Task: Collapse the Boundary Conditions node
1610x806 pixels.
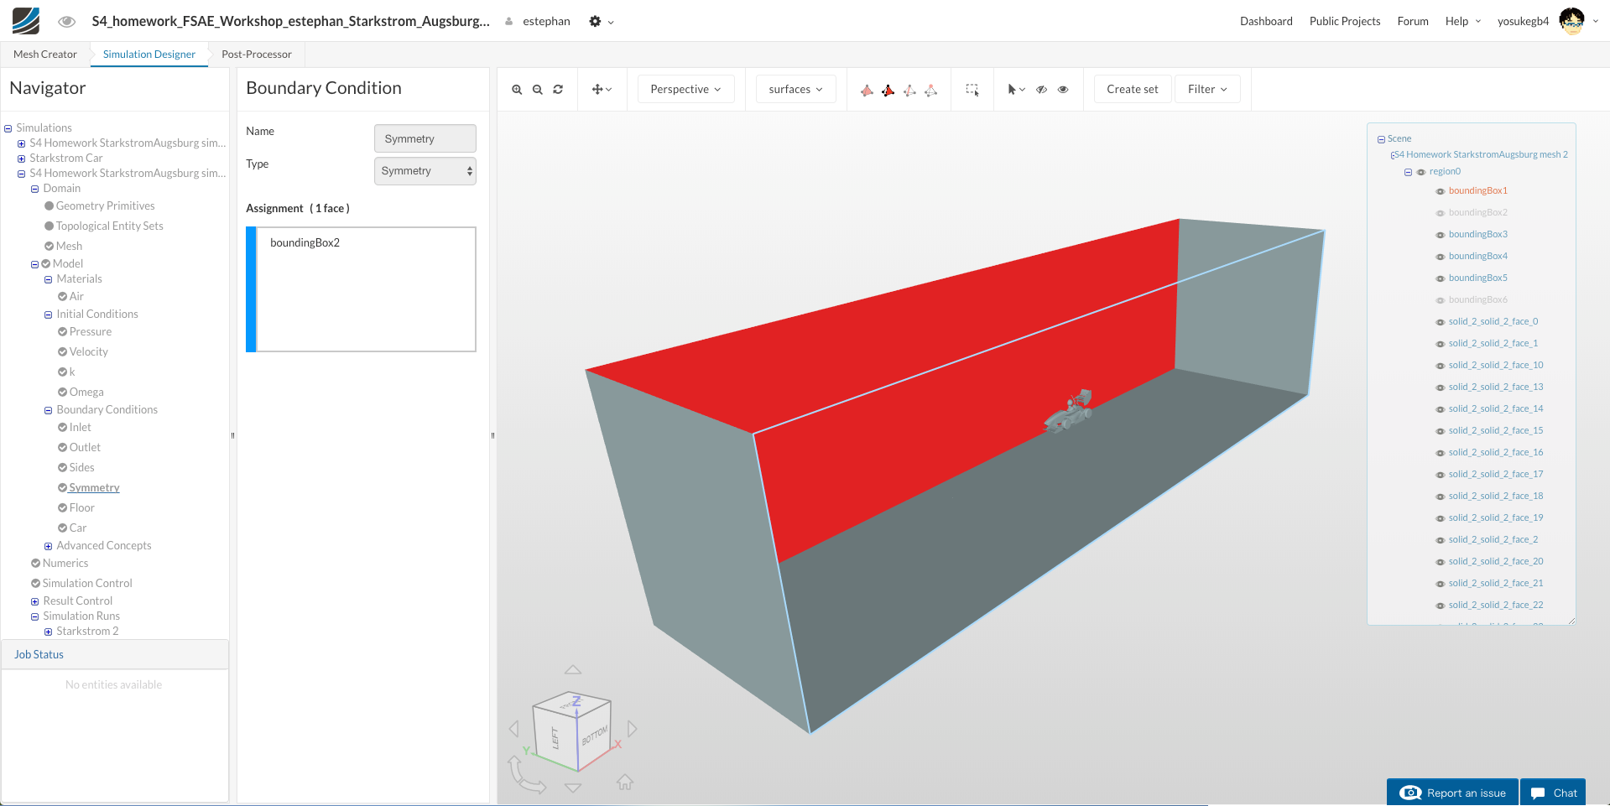Action: tap(49, 410)
